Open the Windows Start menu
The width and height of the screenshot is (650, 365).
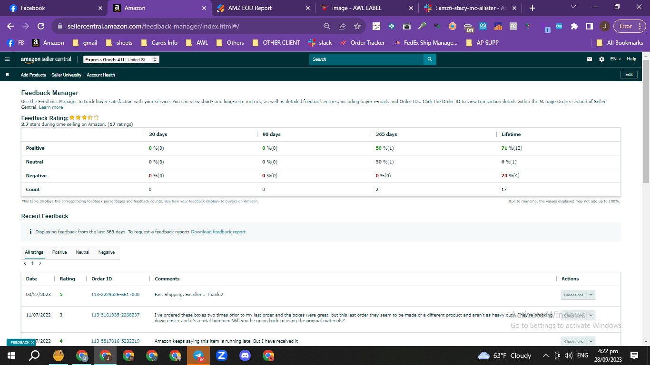pos(11,355)
